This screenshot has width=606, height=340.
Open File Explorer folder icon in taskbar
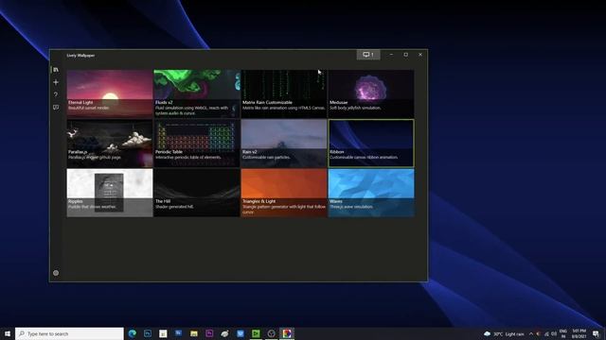(x=194, y=333)
